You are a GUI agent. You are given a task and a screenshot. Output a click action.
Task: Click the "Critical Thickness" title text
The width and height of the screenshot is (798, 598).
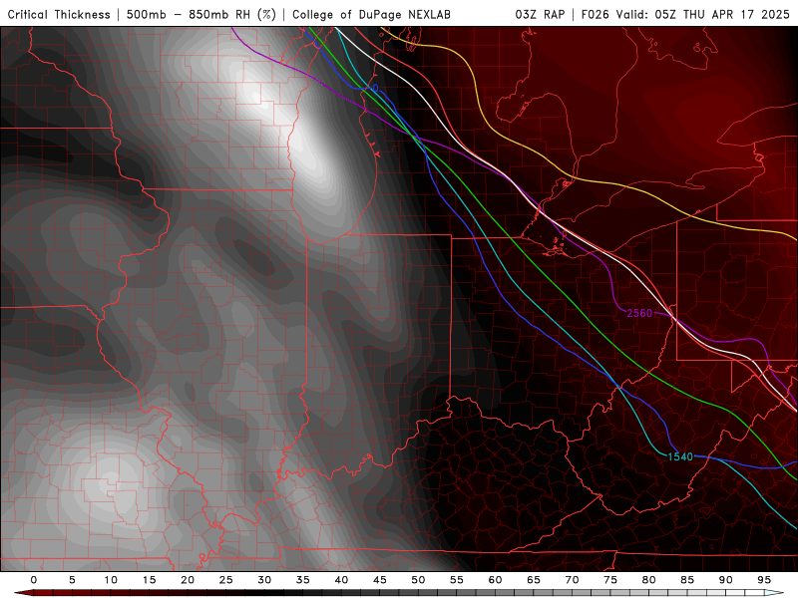tap(59, 14)
